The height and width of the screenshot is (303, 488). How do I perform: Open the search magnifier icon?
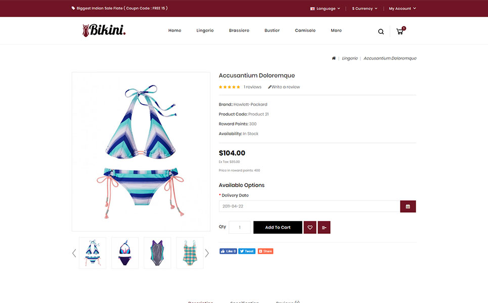381,31
